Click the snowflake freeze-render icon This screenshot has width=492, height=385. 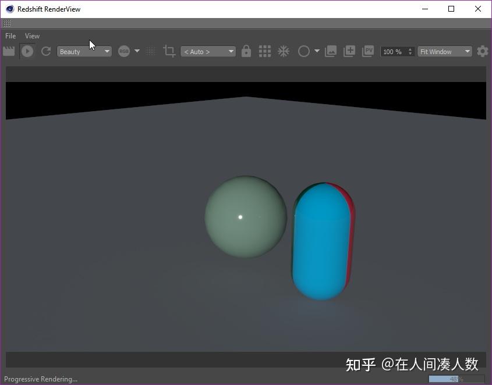coord(284,51)
